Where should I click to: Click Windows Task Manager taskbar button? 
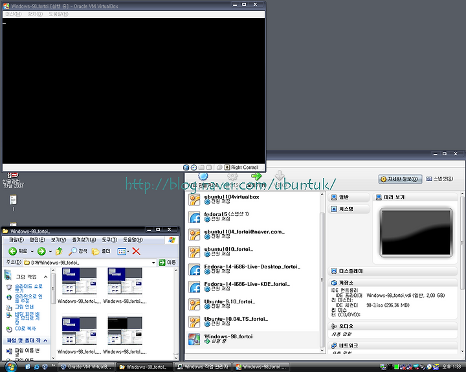coord(203,367)
